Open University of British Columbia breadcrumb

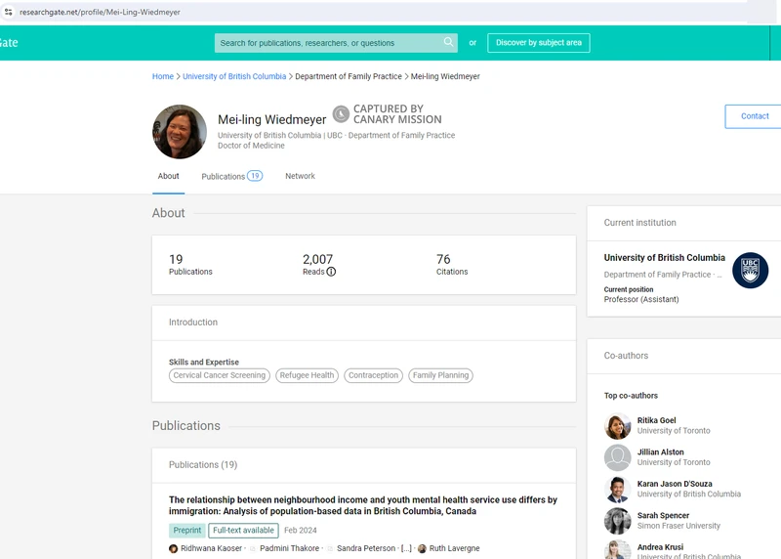tap(234, 76)
